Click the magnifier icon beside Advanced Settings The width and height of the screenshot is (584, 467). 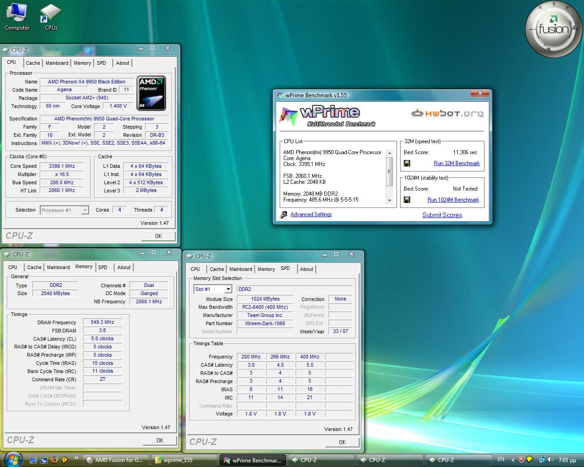(284, 214)
